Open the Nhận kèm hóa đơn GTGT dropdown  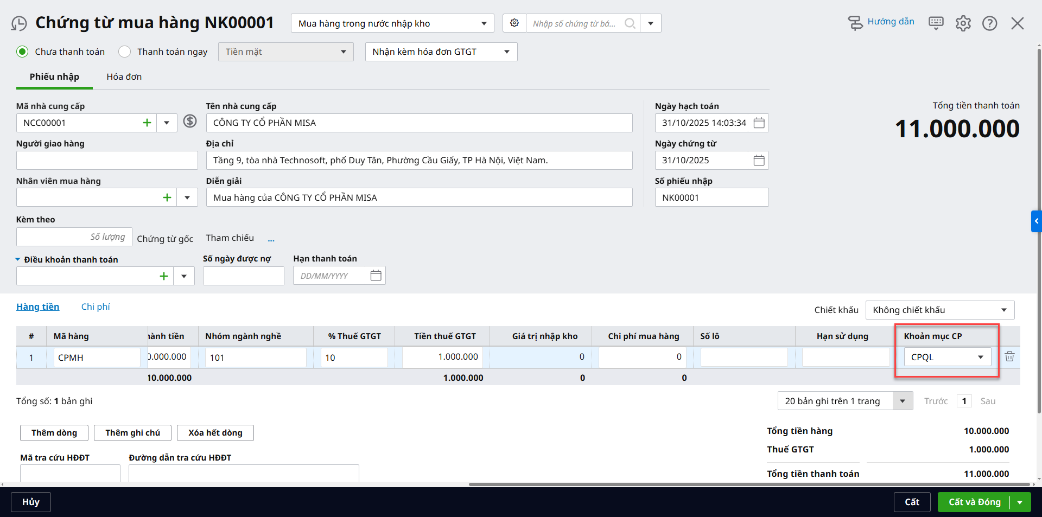pyautogui.click(x=506, y=52)
